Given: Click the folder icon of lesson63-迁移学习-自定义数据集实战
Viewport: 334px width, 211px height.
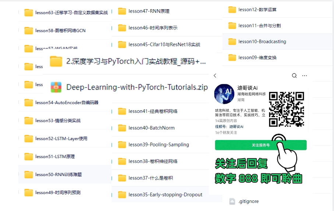Looking at the screenshot, I should (28, 13).
